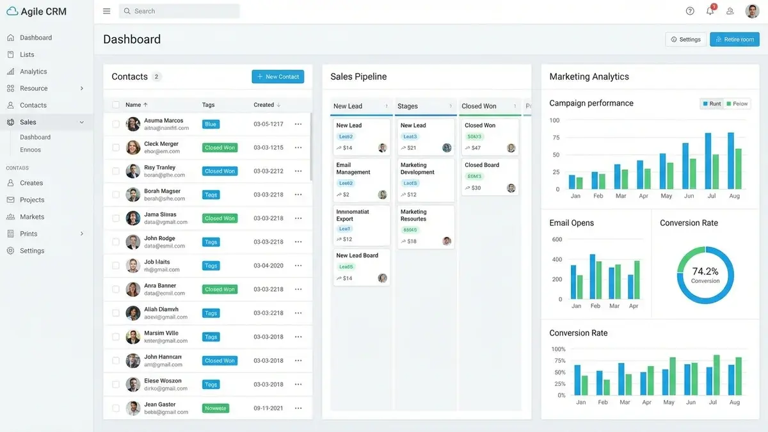768x432 pixels.
Task: Expand the Sales section in the sidebar
Action: coord(29,122)
